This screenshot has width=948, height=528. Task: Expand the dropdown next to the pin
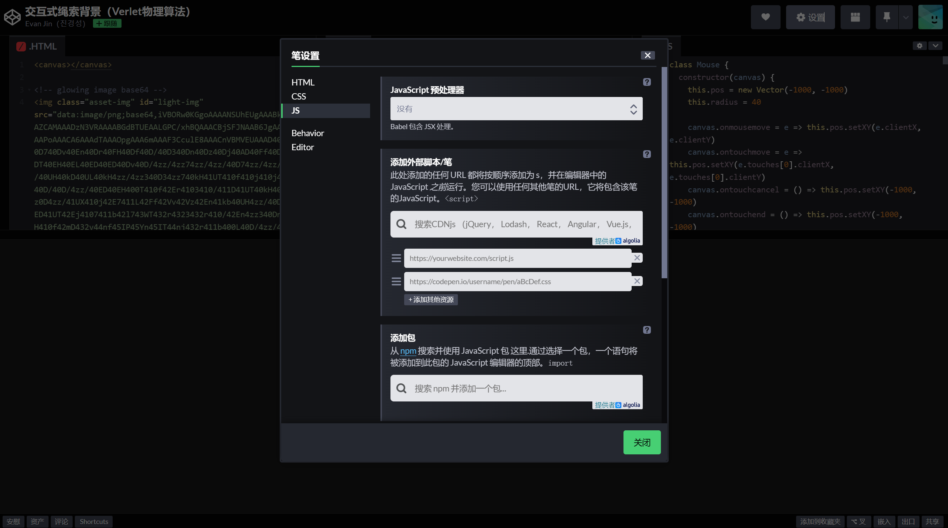[x=905, y=17]
